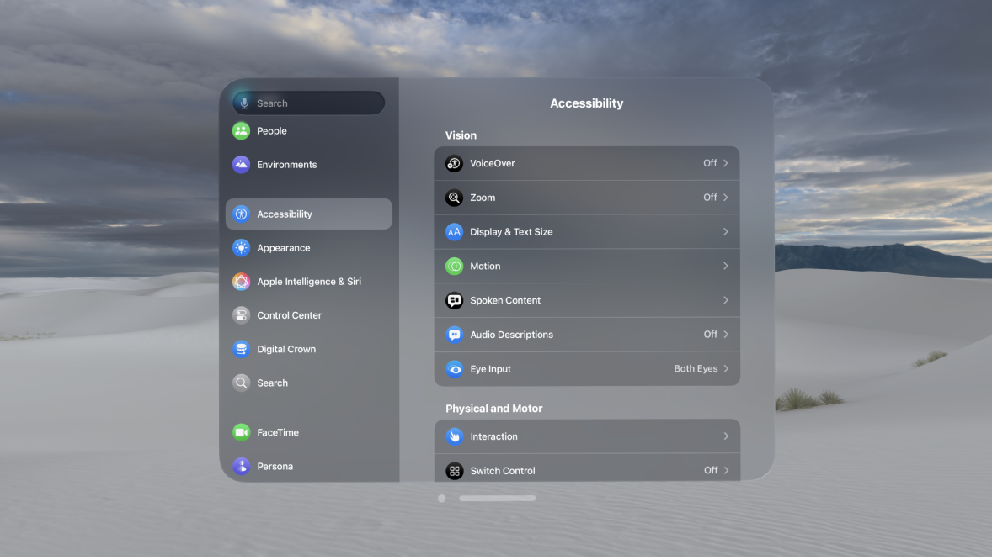Click the Apple Intelligence & Siri icon

(x=241, y=282)
